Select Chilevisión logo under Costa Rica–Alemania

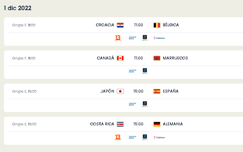[x=159, y=137]
